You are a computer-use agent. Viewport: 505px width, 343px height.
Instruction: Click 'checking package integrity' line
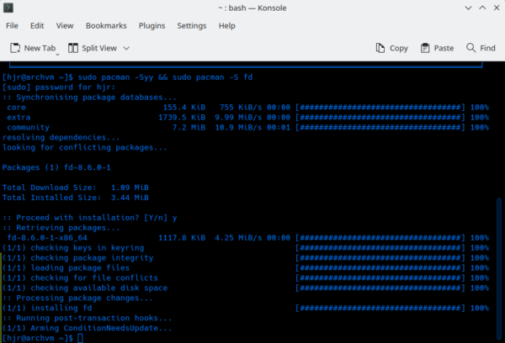coord(77,258)
